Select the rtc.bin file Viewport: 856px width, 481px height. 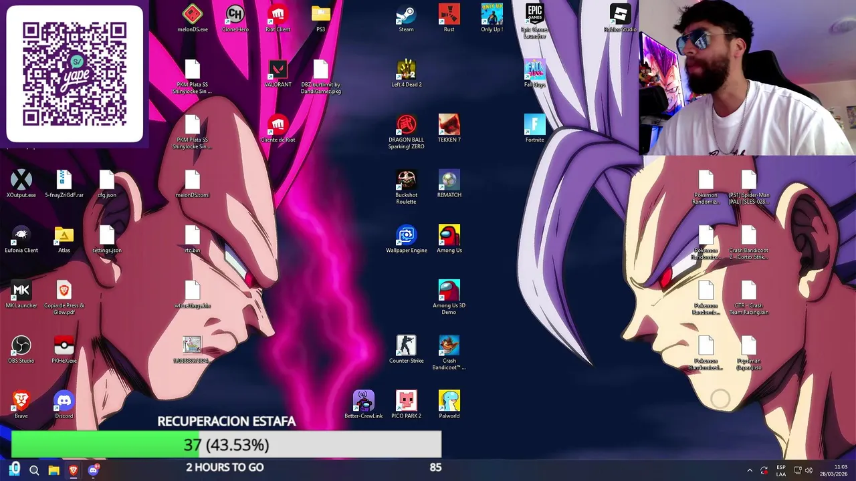[x=192, y=240]
